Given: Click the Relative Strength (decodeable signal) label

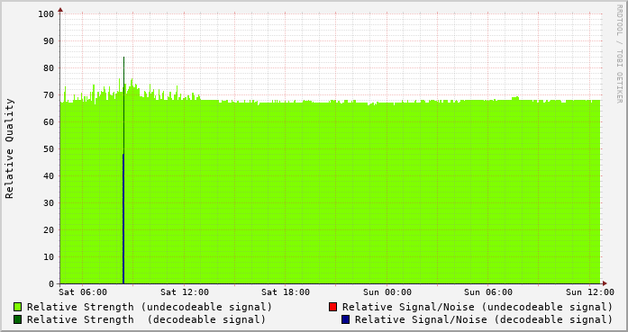Looking at the screenshot, I should pyautogui.click(x=146, y=319).
